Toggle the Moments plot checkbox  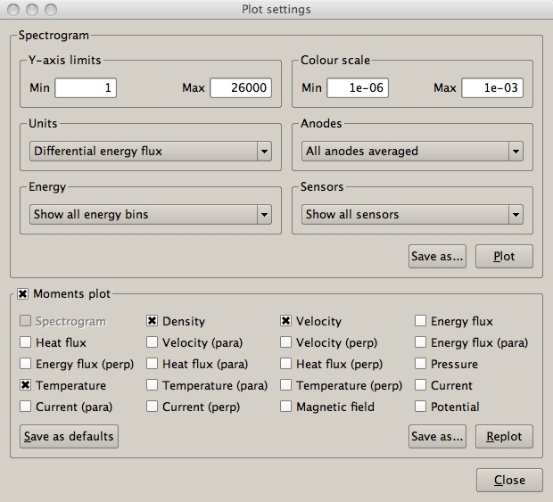[22, 293]
